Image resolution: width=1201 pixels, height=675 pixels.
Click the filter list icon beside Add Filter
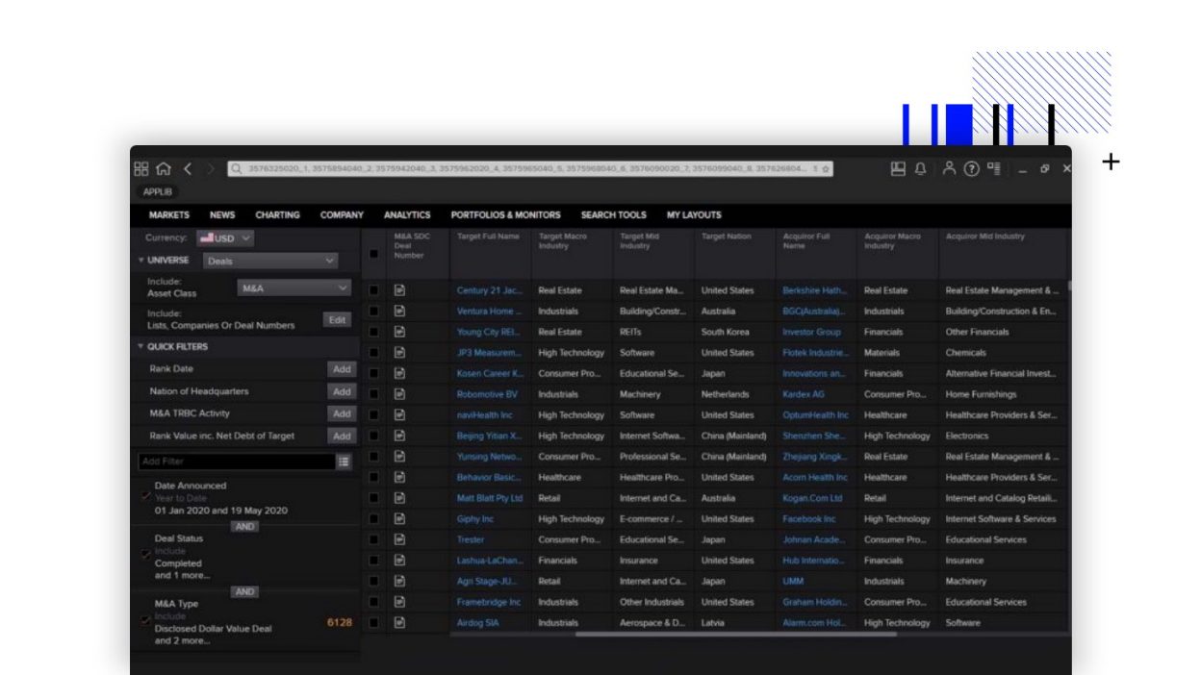tap(344, 462)
